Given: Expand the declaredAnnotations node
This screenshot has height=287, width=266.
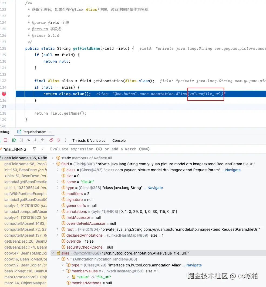Looking at the screenshot, I should [x=58, y=235].
